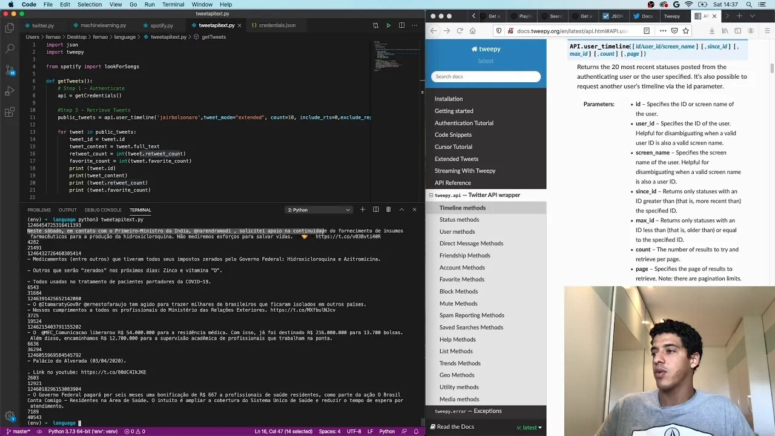The image size is (775, 436).
Task: Open the notifications bell in VS Code status bar
Action: (416, 431)
